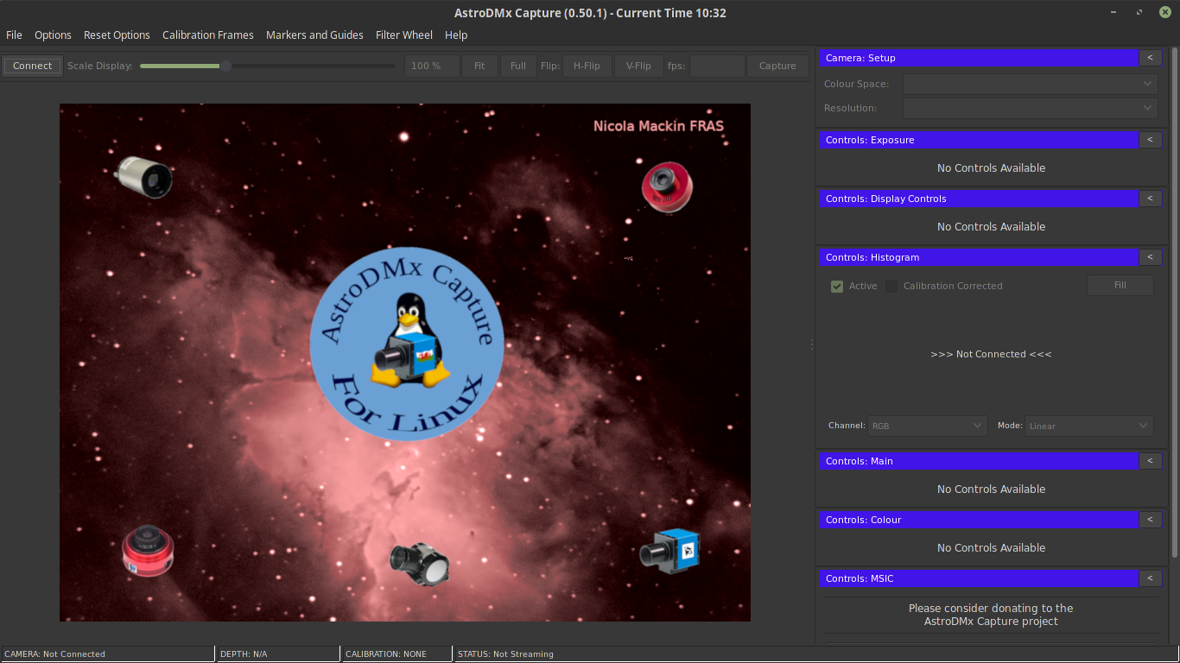Open the Resolution dropdown
This screenshot has width=1180, height=663.
1031,108
